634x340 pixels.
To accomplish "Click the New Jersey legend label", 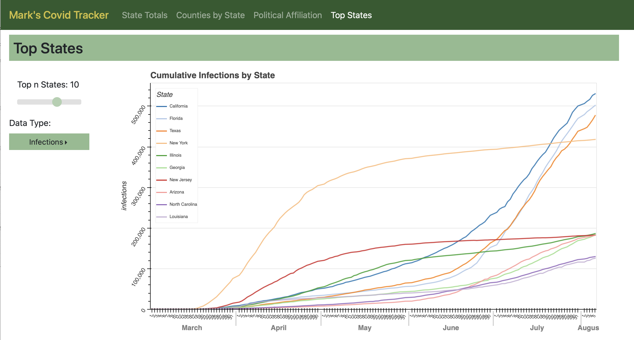I will click(181, 180).
